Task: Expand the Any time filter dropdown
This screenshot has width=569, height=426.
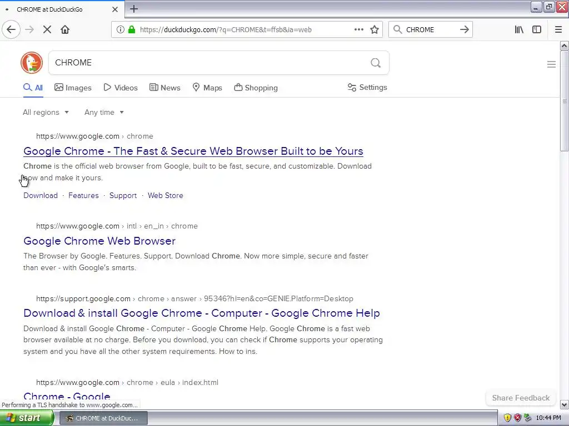Action: pos(104,112)
